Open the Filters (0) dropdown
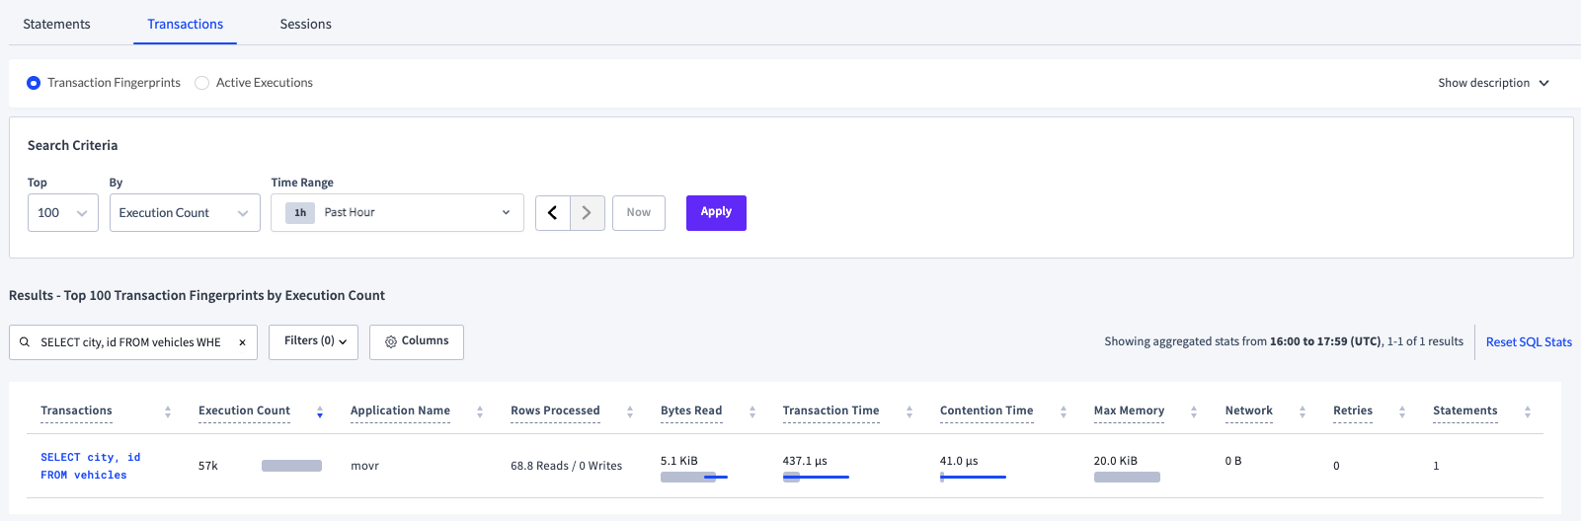 [314, 341]
